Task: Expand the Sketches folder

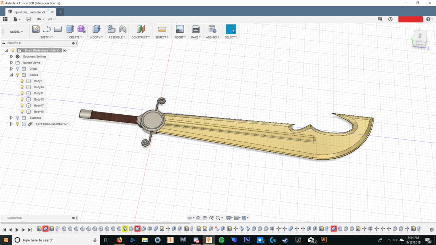Action: coord(11,118)
